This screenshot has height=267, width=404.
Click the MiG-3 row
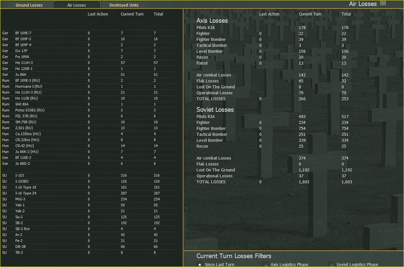click(x=89, y=199)
